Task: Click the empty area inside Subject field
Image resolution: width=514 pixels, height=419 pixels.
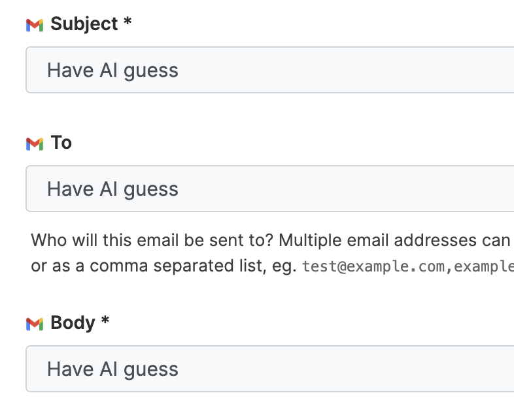Action: click(x=344, y=70)
